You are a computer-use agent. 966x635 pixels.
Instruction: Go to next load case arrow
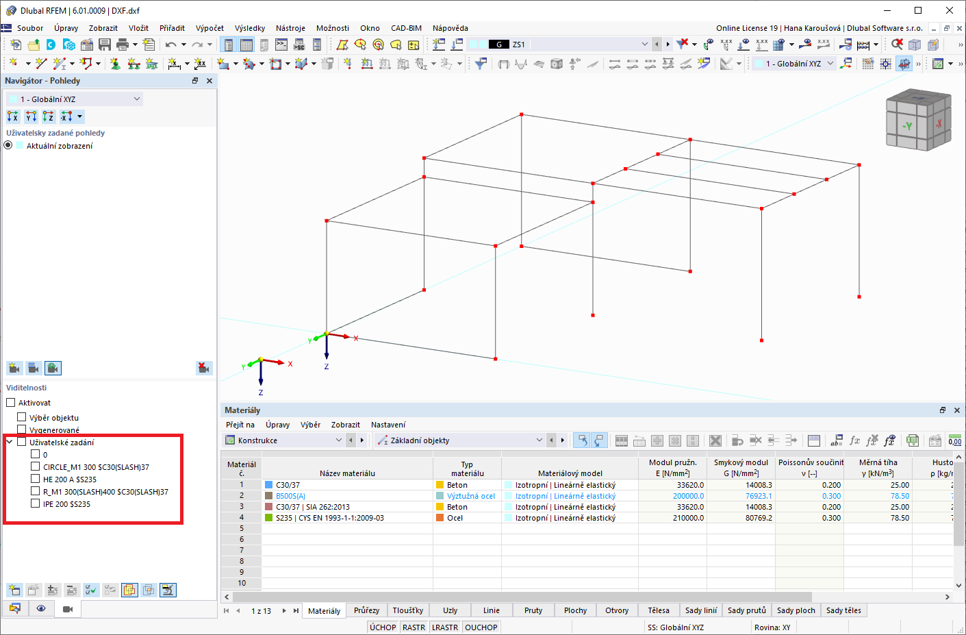click(x=668, y=45)
